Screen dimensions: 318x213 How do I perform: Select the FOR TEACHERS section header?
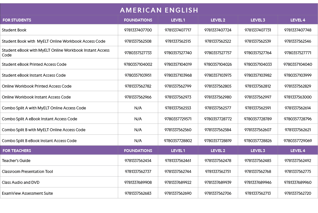17,151
